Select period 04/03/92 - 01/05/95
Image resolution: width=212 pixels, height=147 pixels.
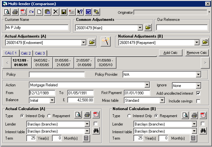(x=42, y=63)
